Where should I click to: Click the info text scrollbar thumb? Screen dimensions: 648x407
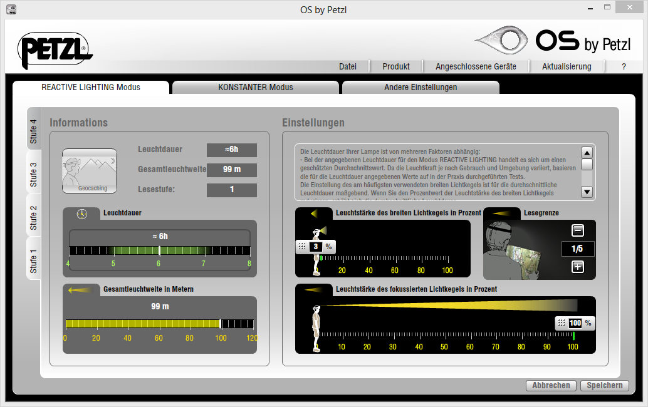pyautogui.click(x=587, y=165)
